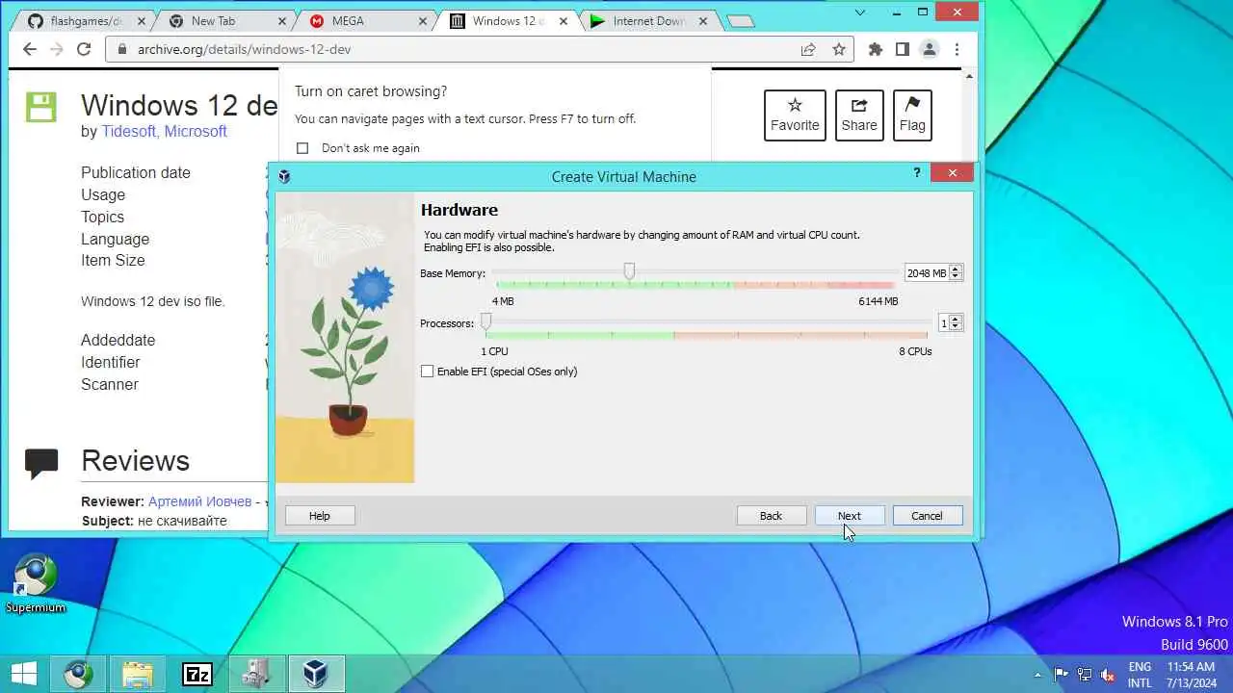Click the page scrollbar up arrow

(969, 76)
